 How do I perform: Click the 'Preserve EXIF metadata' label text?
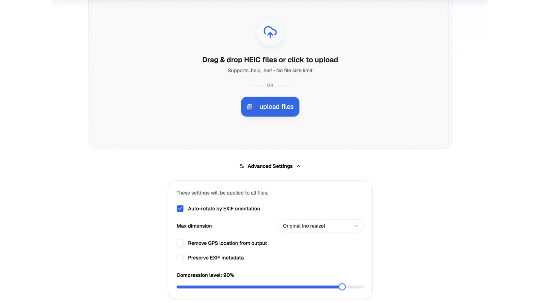click(x=216, y=258)
